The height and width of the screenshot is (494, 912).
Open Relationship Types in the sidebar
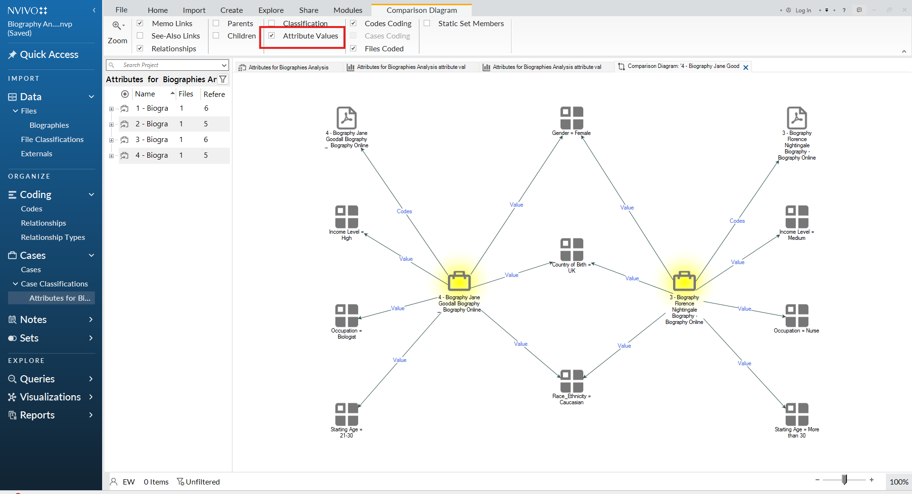tap(53, 237)
